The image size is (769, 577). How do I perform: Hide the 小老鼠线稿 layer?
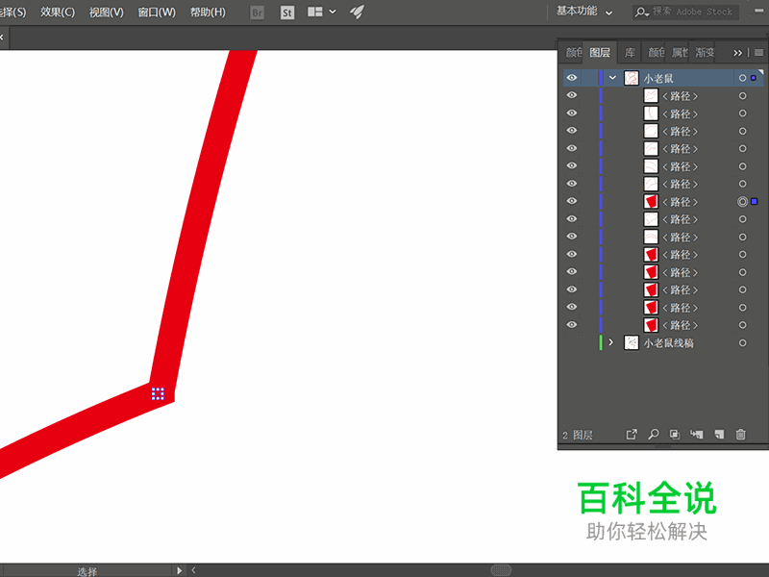pyautogui.click(x=572, y=342)
